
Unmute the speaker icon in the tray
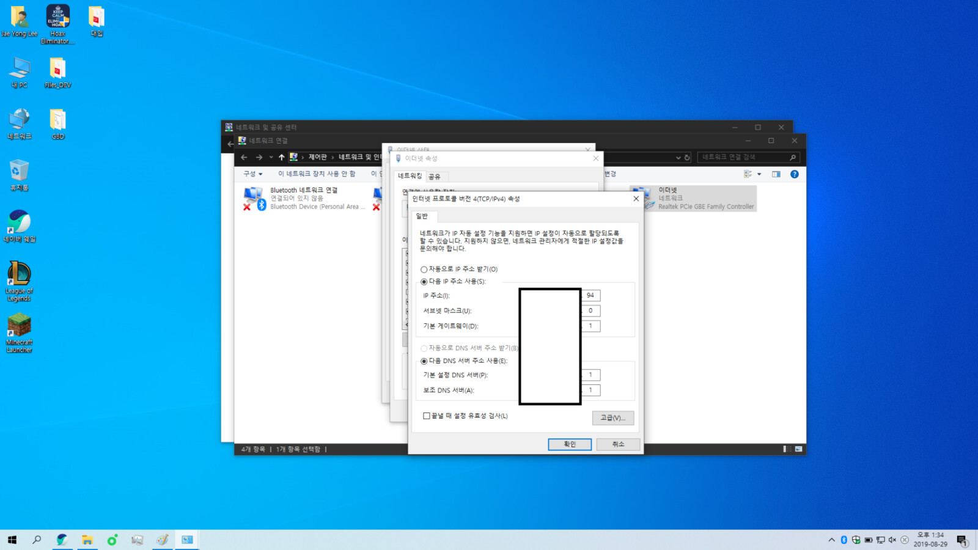(x=892, y=540)
